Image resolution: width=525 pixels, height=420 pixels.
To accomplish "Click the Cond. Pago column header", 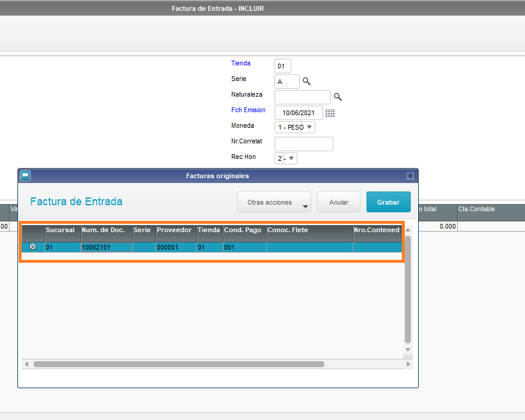I will [244, 233].
